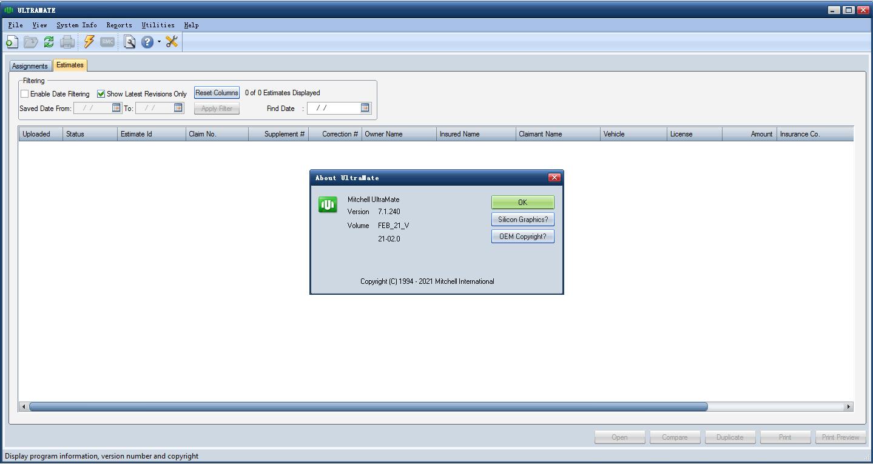Screen dimensions: 873x464
Task: Sort by the Owner Name column header
Action: point(399,134)
